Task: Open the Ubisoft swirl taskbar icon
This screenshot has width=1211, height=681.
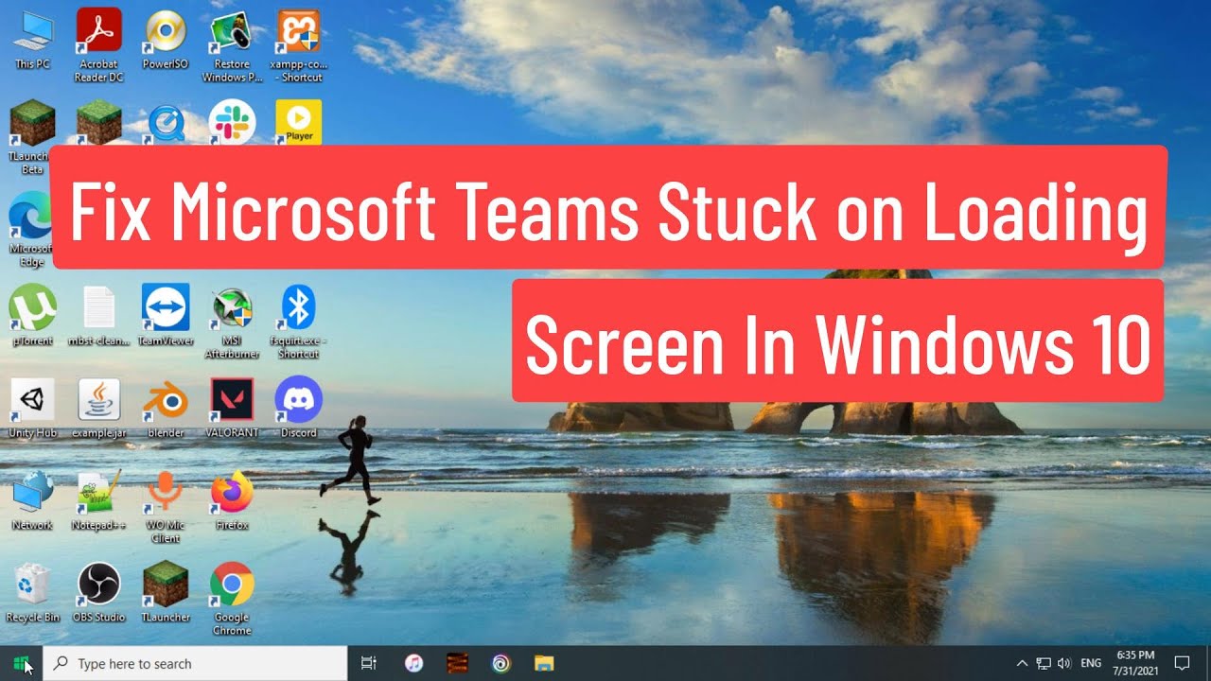Action: 500,663
